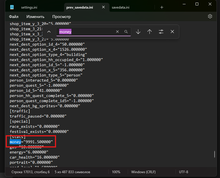Image resolution: width=220 pixels, height=178 pixels.
Task: Jump to next match with down arrow
Action: pos(138,32)
